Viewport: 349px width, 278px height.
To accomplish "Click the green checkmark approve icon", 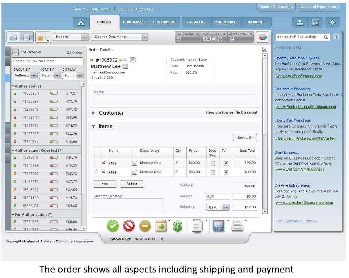I will (113, 226).
